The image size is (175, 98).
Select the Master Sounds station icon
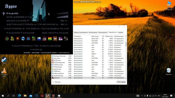pos(55,39)
